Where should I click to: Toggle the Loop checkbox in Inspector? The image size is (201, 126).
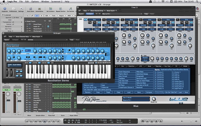tap(13, 20)
